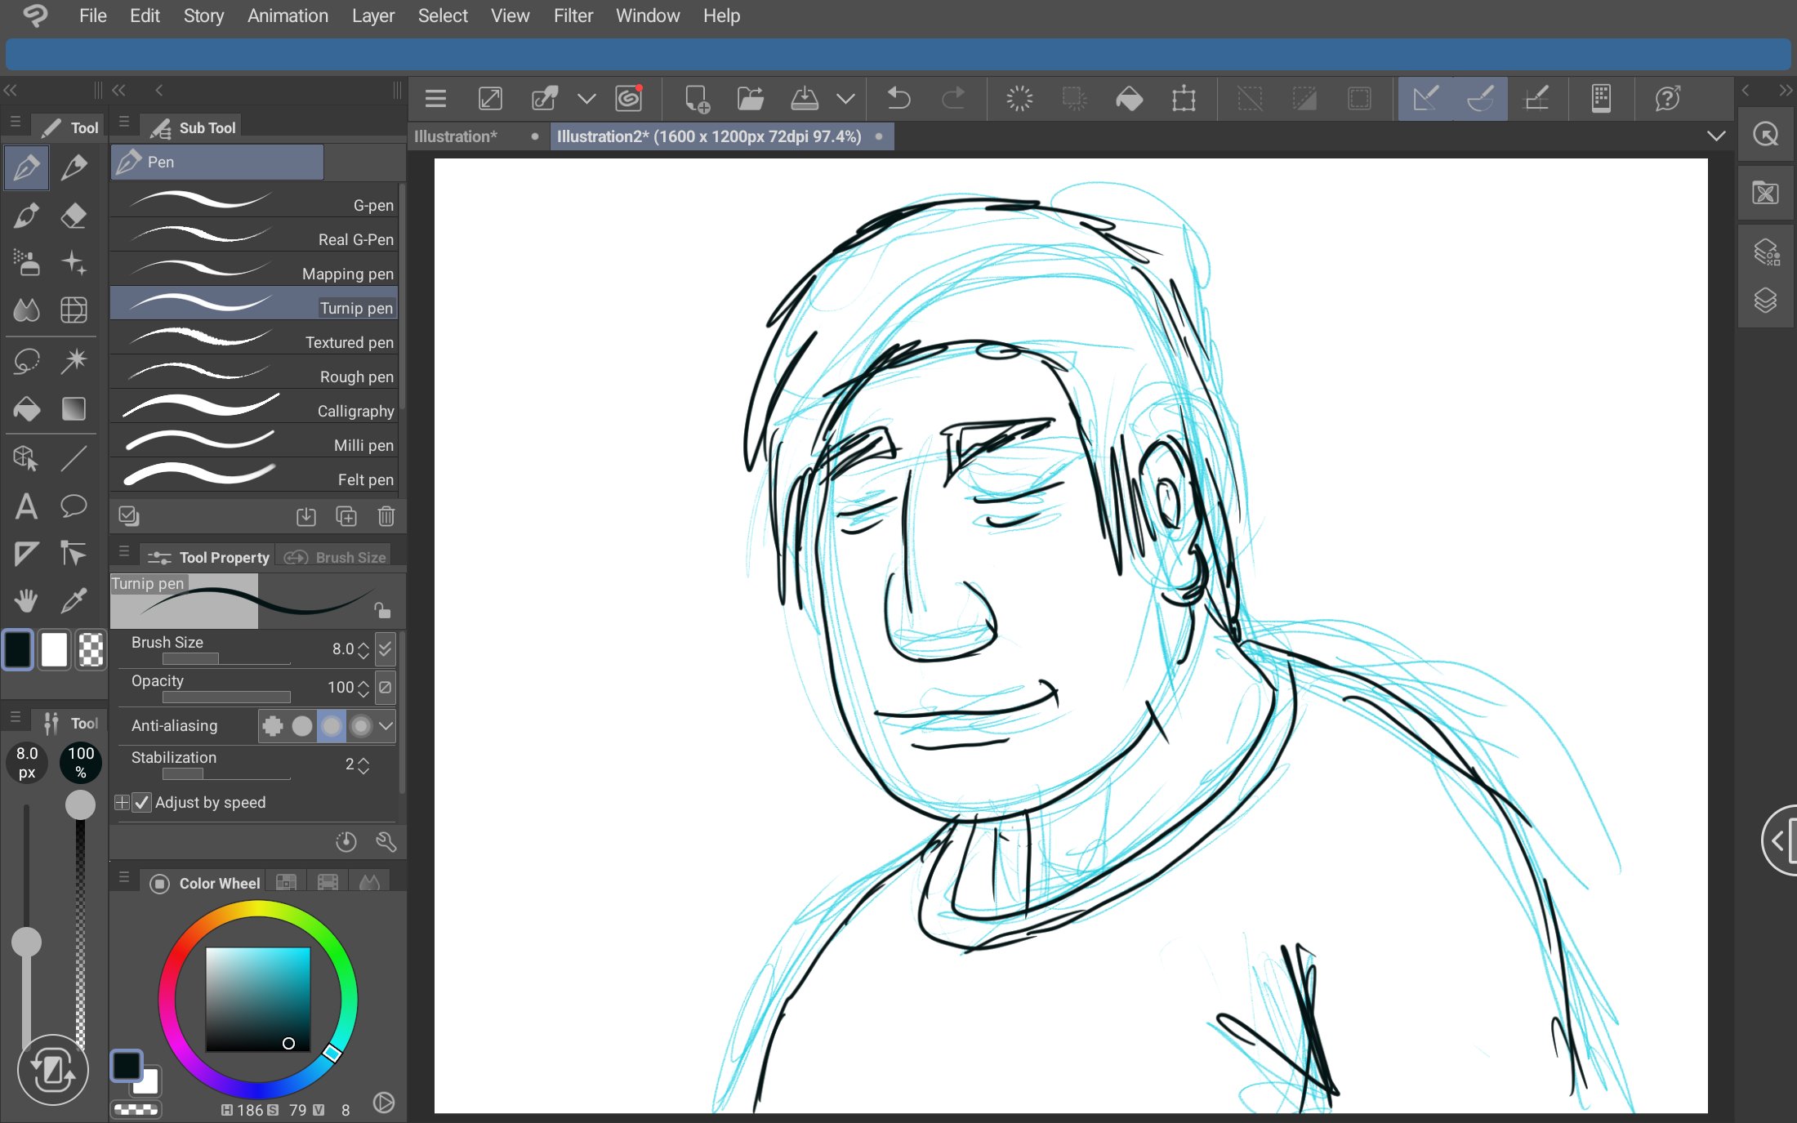Select the Fill bucket tool
The width and height of the screenshot is (1797, 1123).
tap(27, 408)
